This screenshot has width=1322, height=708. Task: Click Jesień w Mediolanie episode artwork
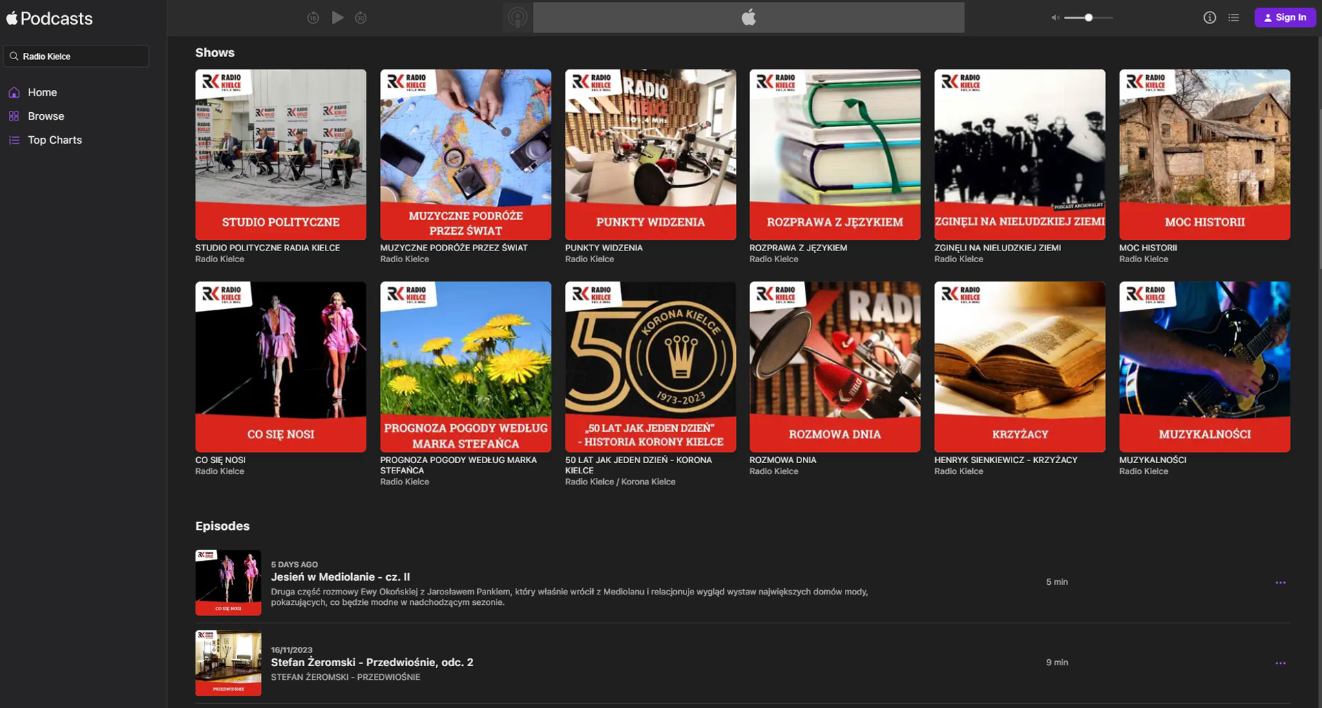point(229,582)
